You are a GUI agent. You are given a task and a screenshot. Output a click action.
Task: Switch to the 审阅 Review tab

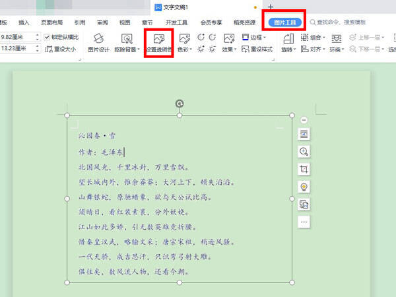pyautogui.click(x=102, y=22)
